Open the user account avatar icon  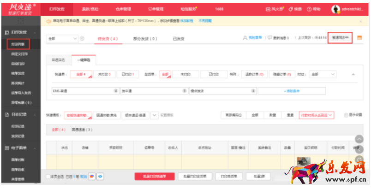tap(336, 9)
